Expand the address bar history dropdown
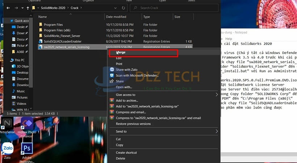The height and width of the screenshot is (163, 297). pos(115,8)
